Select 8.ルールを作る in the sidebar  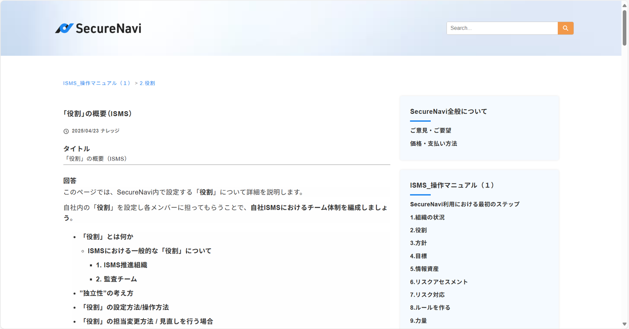point(430,308)
